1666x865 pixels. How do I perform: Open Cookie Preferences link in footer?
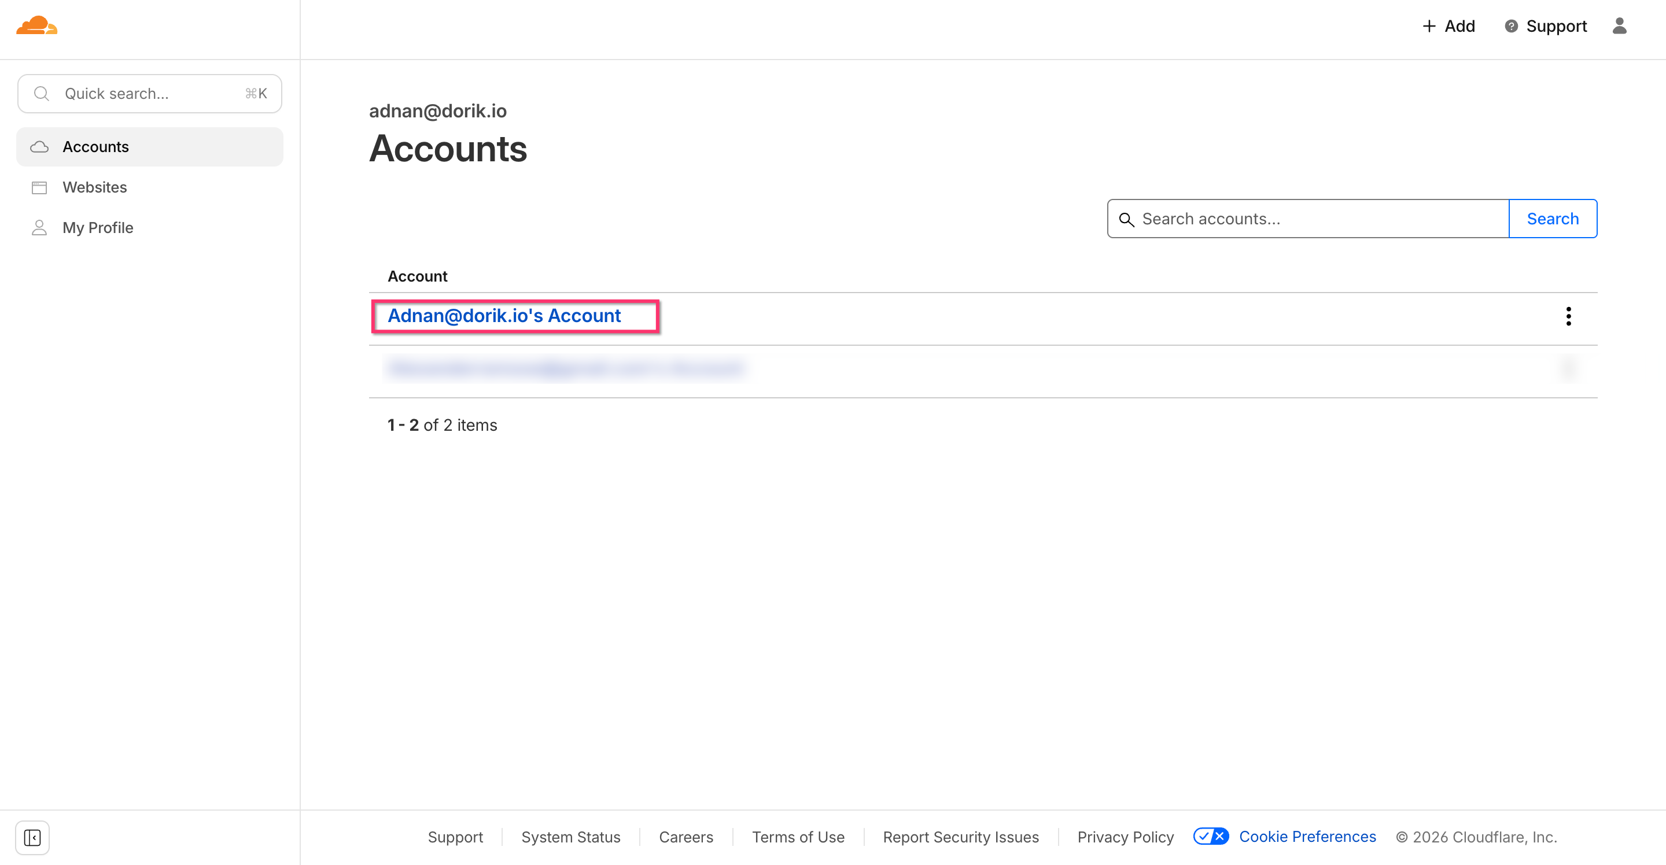(x=1307, y=837)
